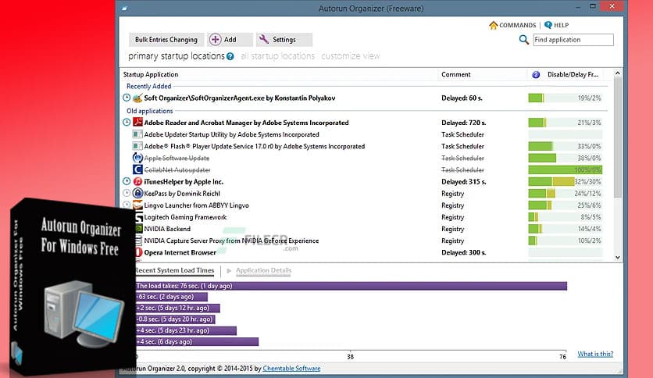Screen dimensions: 653x378
Task: Close the Autorun Organizer window
Action: 612,6
